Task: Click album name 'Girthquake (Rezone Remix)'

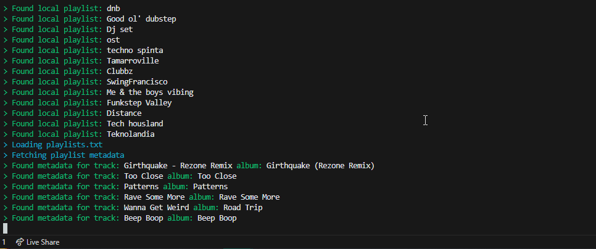Action: [x=320, y=166]
